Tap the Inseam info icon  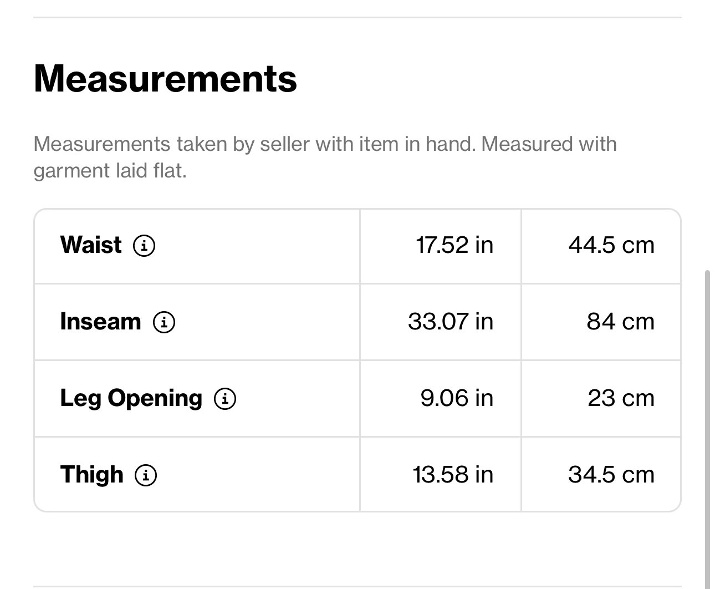(x=164, y=322)
